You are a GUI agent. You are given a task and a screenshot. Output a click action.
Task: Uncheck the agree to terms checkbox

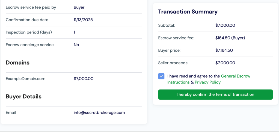coord(161,76)
